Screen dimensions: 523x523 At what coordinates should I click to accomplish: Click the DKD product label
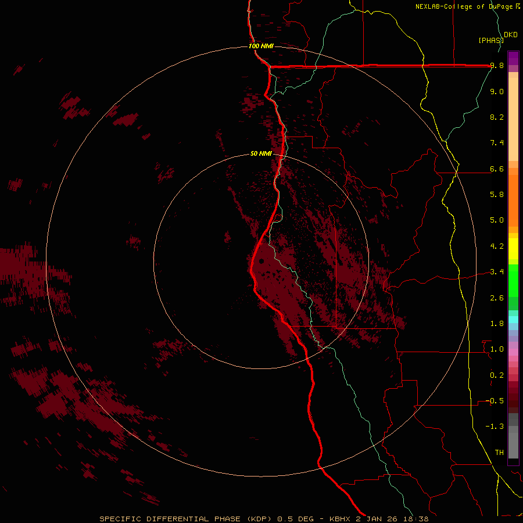pos(511,35)
